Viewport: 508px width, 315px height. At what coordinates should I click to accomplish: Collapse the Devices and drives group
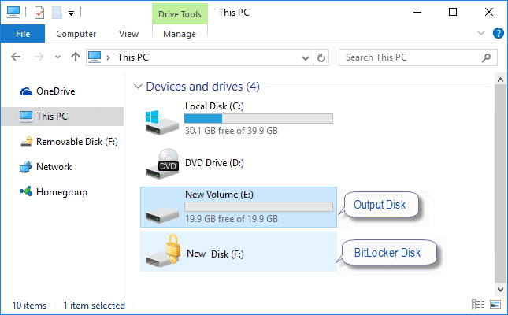(x=139, y=87)
